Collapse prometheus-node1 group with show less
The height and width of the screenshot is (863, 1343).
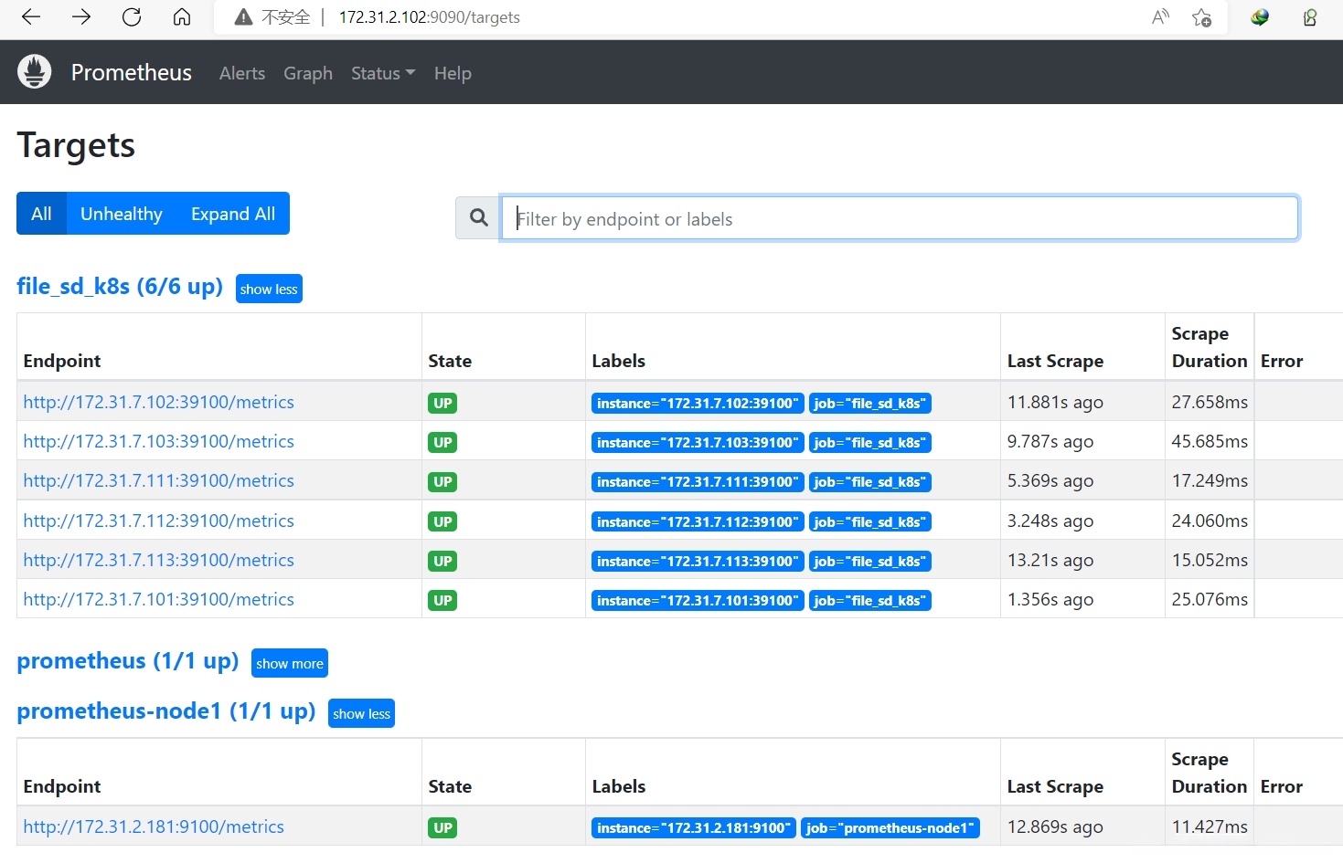tap(361, 714)
